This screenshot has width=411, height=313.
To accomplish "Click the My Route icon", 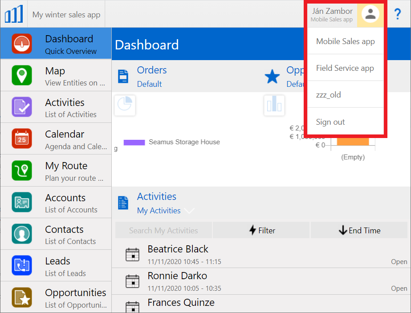I will 21,171.
